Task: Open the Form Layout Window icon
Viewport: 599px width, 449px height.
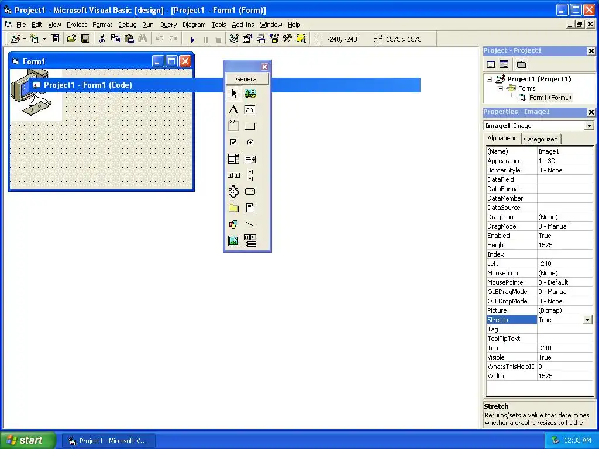Action: point(261,39)
